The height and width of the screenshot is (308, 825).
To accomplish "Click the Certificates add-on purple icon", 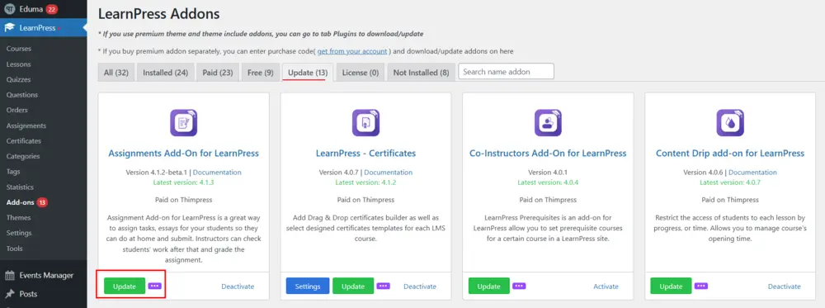I will coord(365,123).
